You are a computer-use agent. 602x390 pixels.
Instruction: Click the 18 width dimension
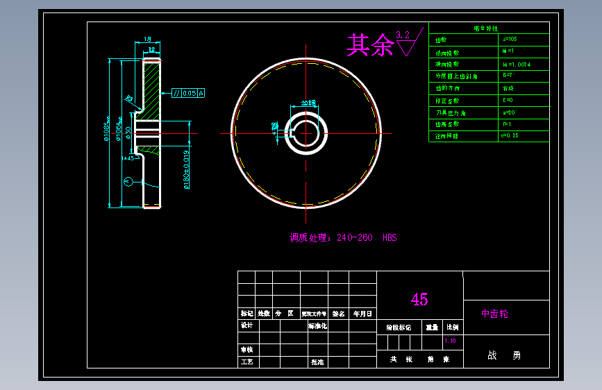click(x=147, y=39)
